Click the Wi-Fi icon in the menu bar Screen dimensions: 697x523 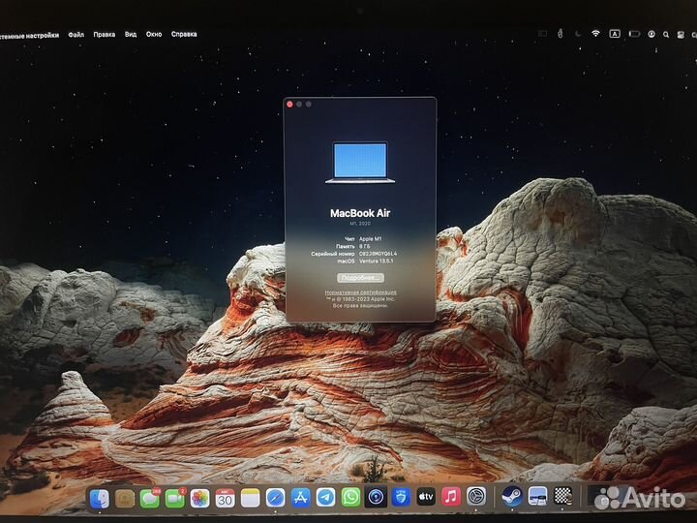point(595,34)
